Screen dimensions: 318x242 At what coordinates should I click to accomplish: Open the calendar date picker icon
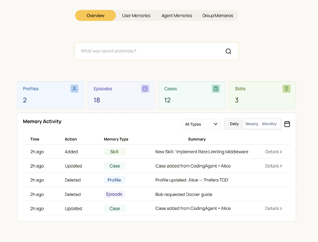click(287, 124)
